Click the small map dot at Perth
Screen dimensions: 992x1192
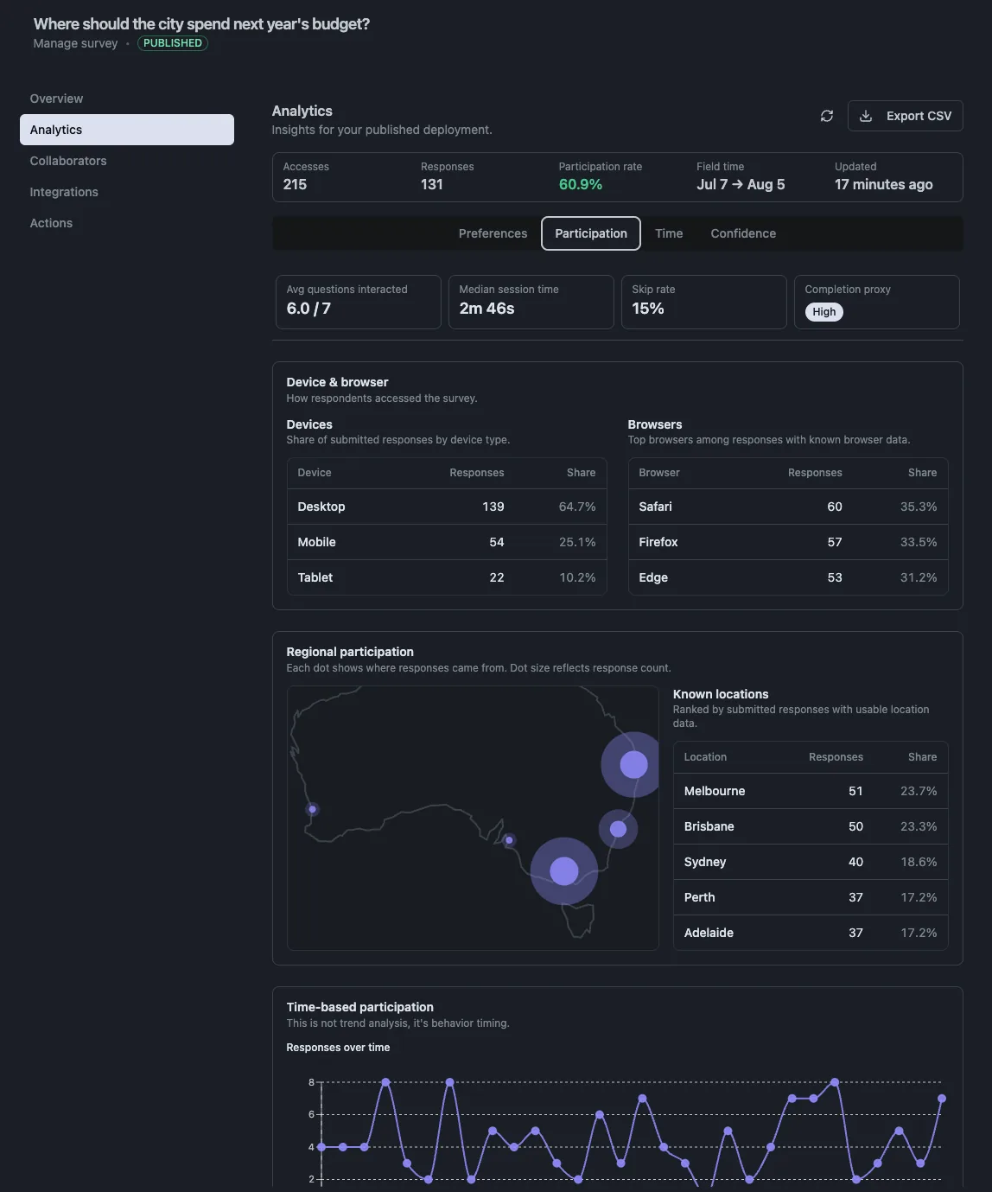[313, 809]
